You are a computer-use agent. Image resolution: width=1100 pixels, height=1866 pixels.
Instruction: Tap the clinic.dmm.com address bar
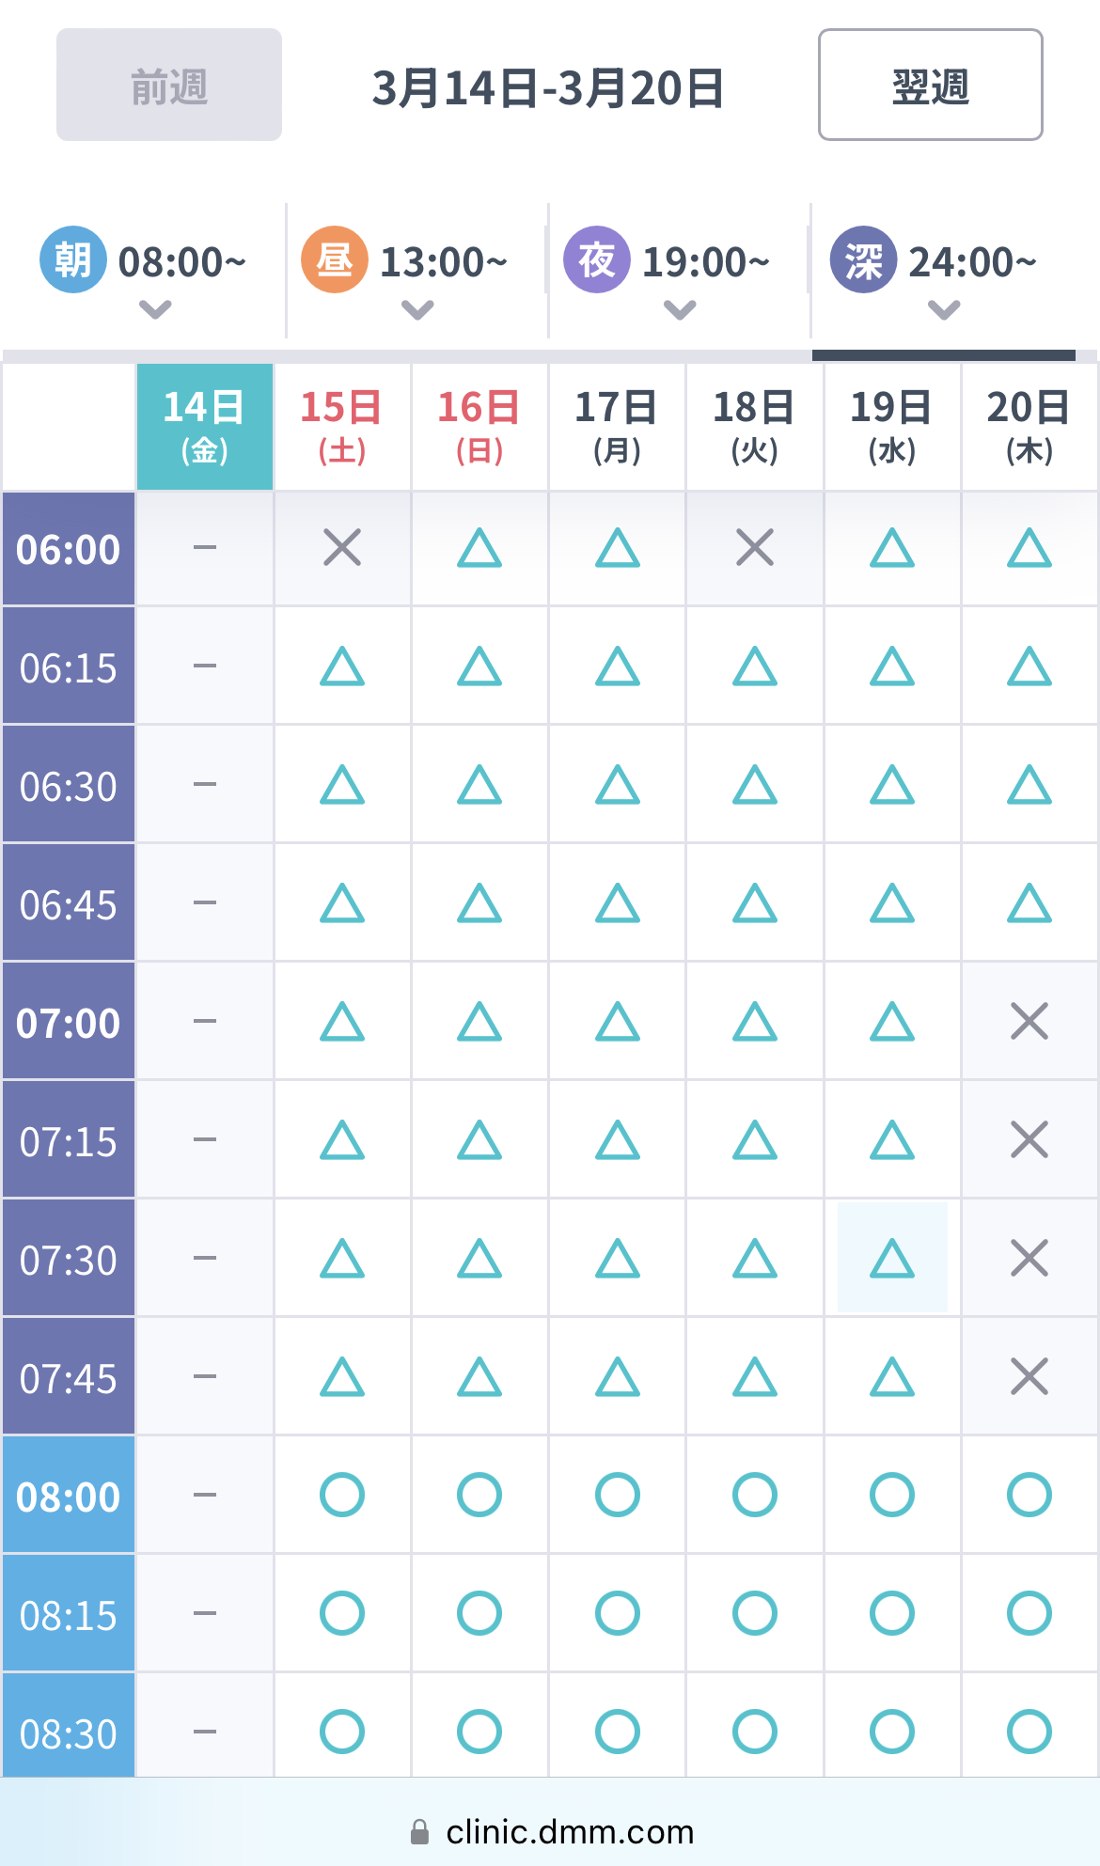click(570, 1831)
